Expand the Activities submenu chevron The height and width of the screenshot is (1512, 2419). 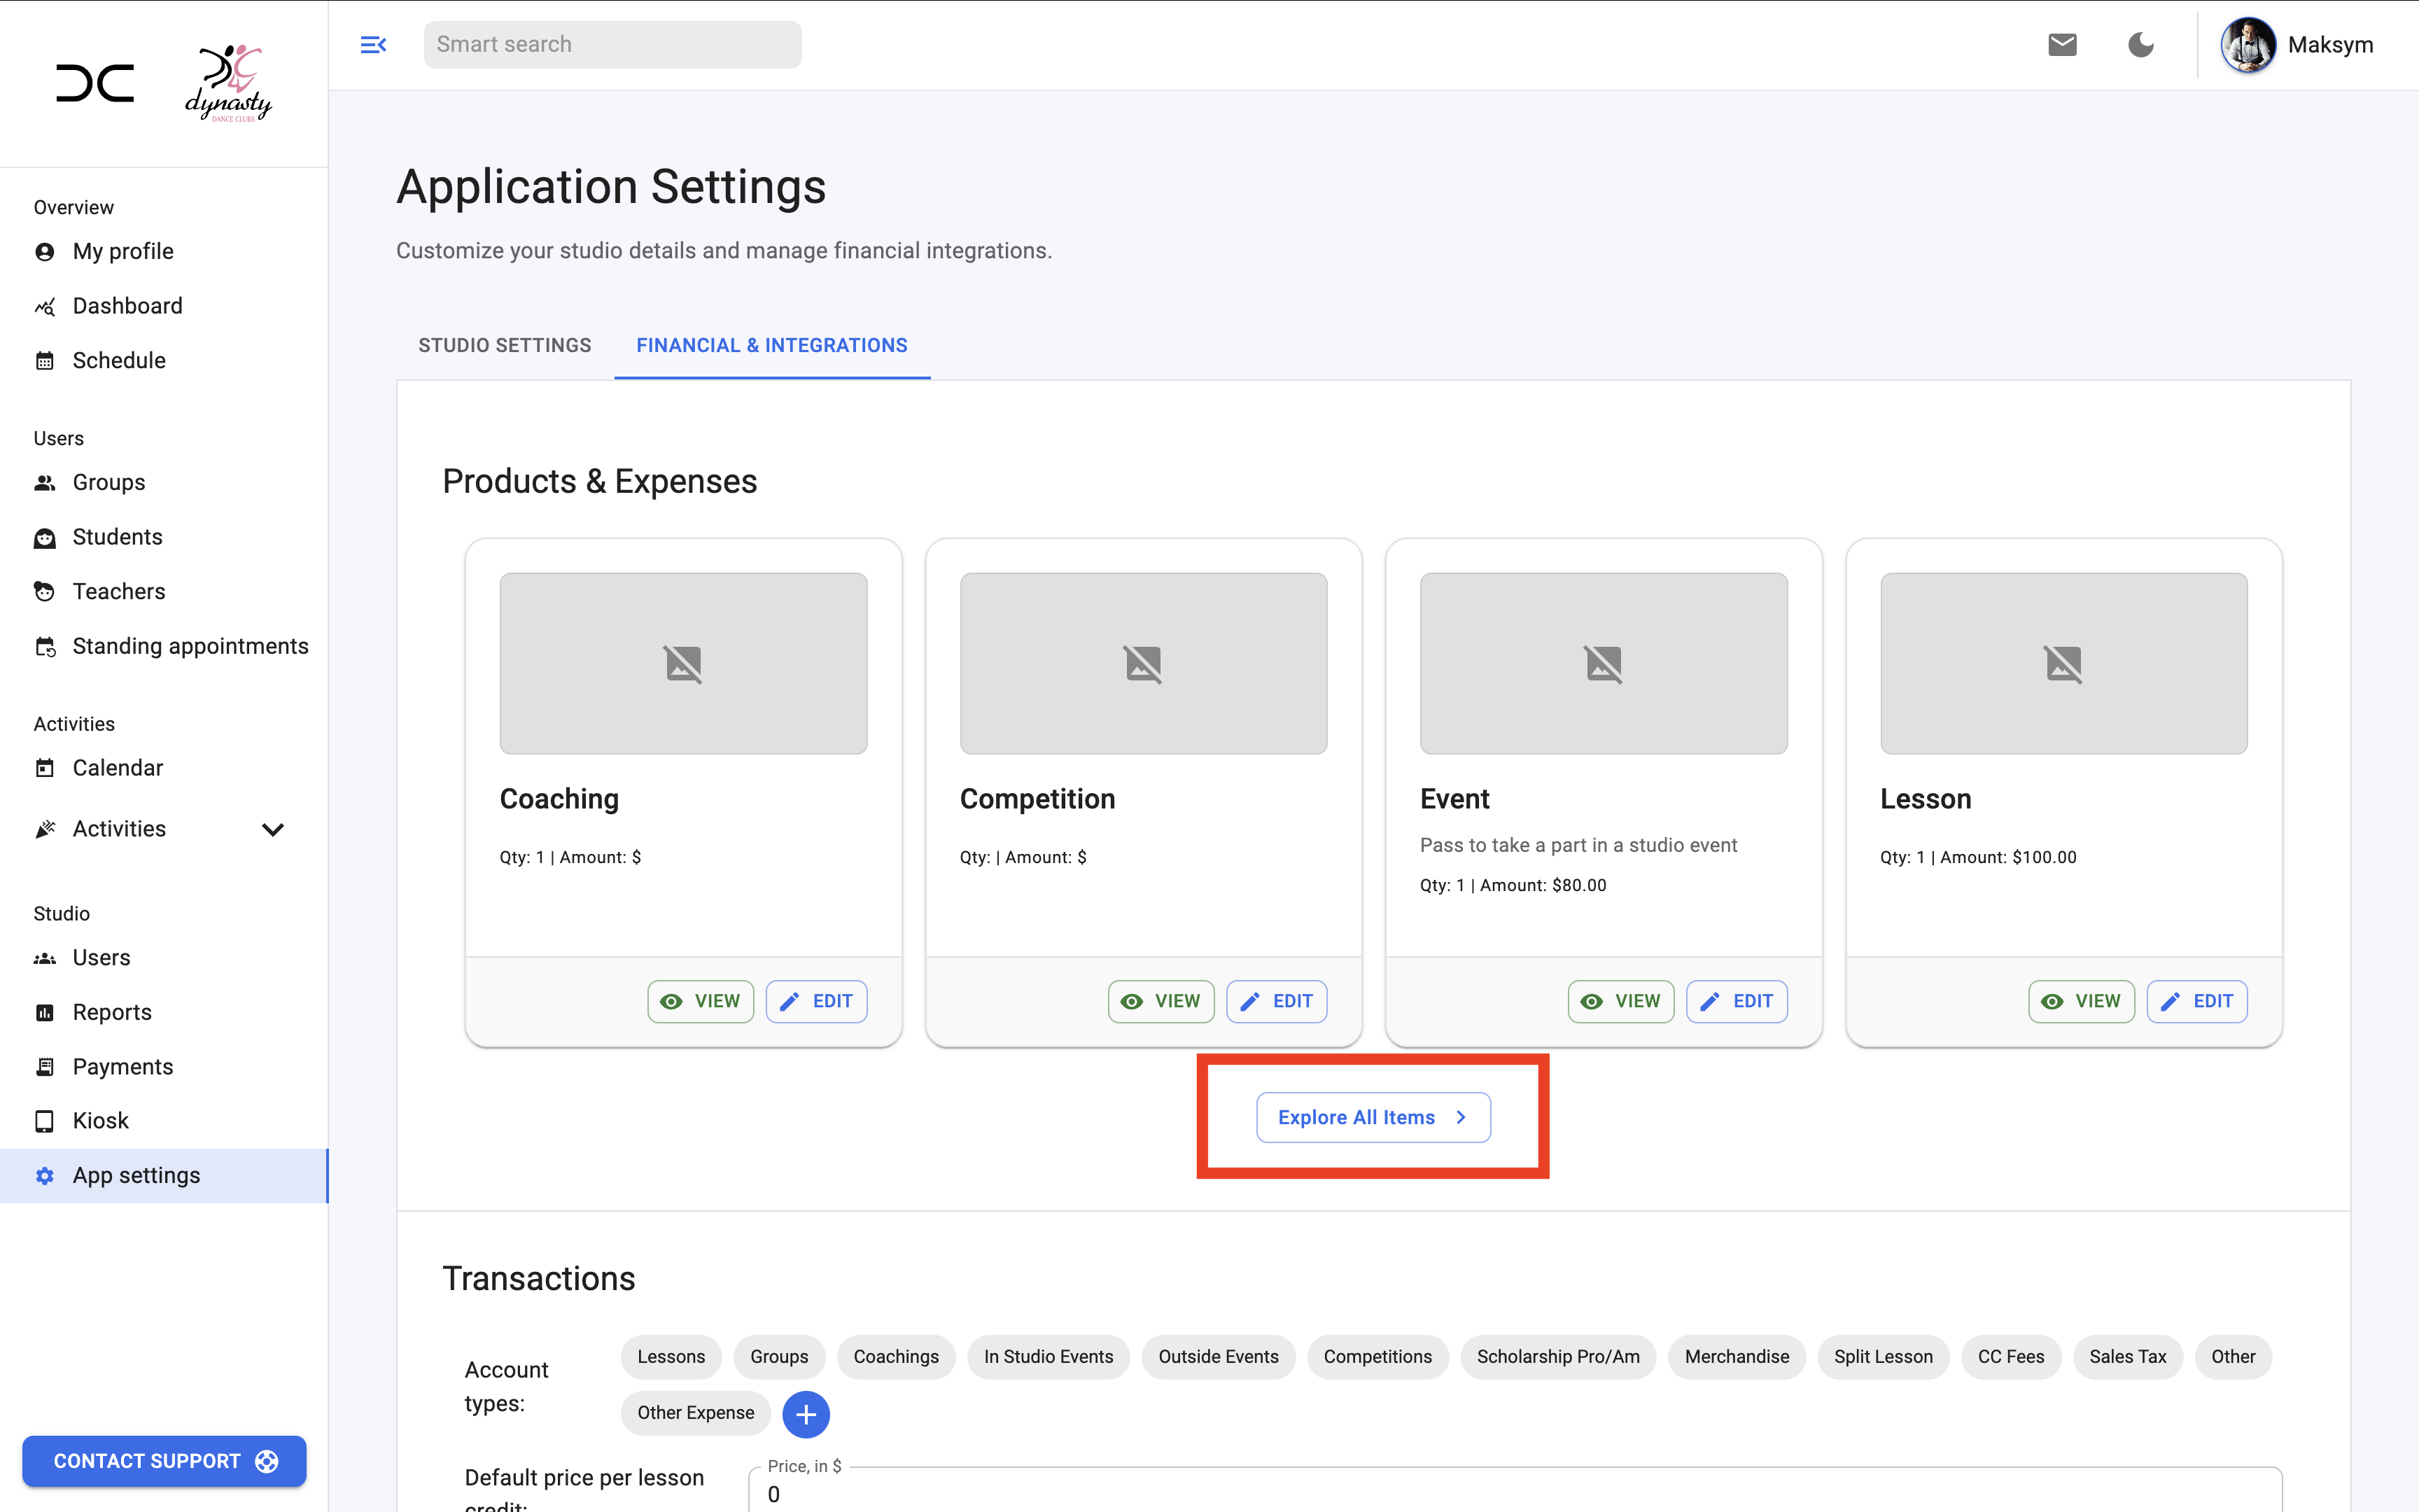coord(273,829)
